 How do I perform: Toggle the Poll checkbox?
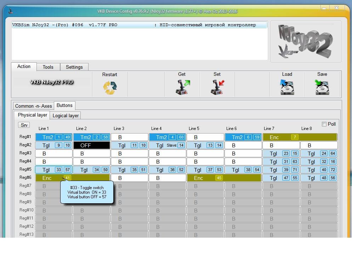[324, 124]
